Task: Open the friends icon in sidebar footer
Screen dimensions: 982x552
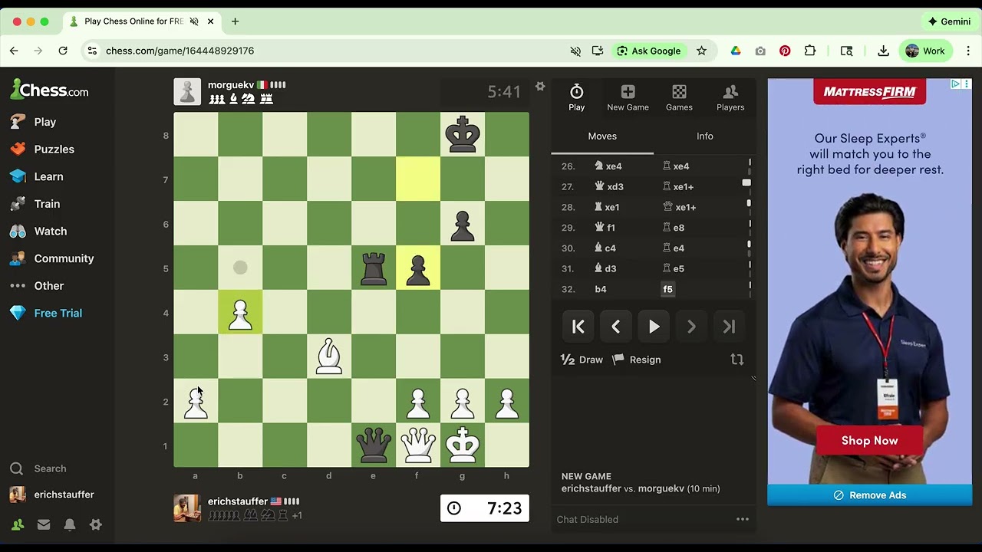Action: [x=18, y=525]
